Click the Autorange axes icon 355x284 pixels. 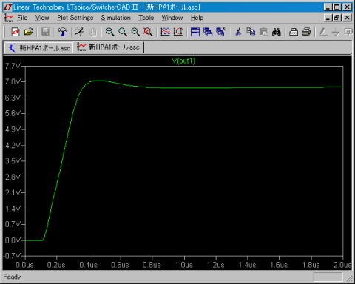[x=178, y=32]
